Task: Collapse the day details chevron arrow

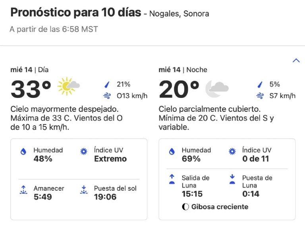Action: coord(296,61)
